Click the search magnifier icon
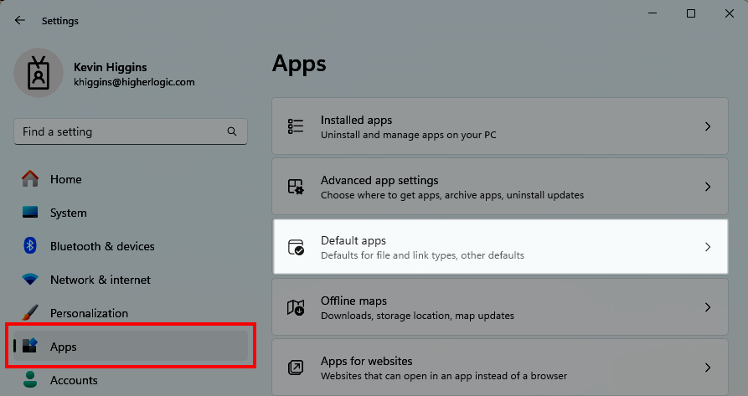 (x=232, y=131)
